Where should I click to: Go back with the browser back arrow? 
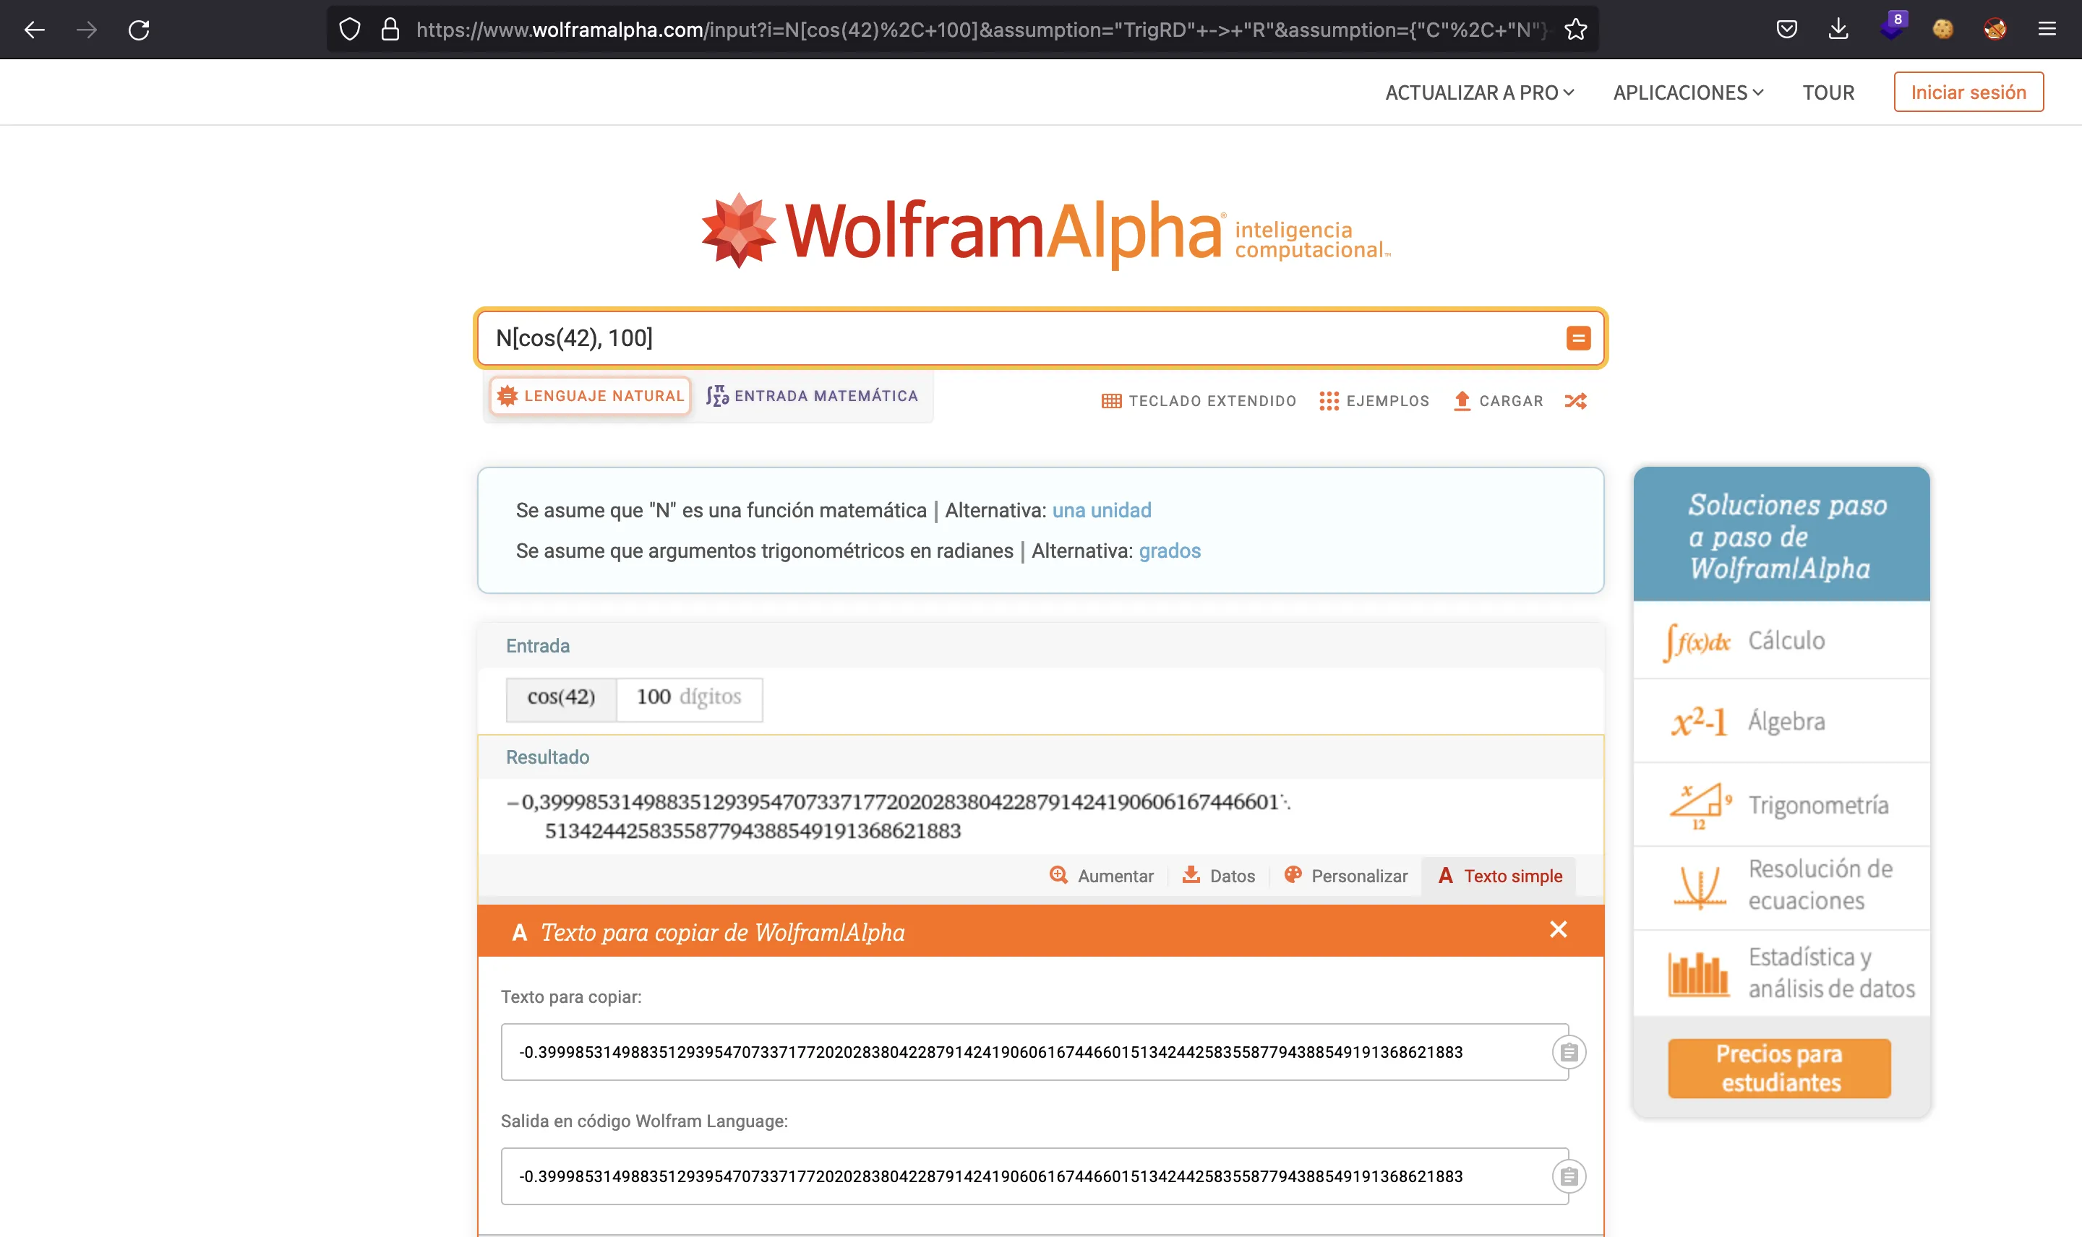[x=34, y=30]
